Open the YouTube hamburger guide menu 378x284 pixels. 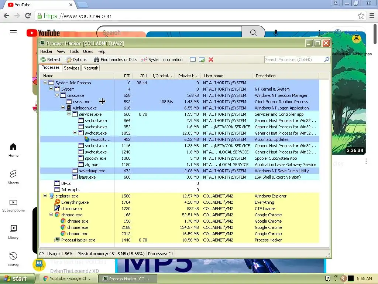pos(13,33)
